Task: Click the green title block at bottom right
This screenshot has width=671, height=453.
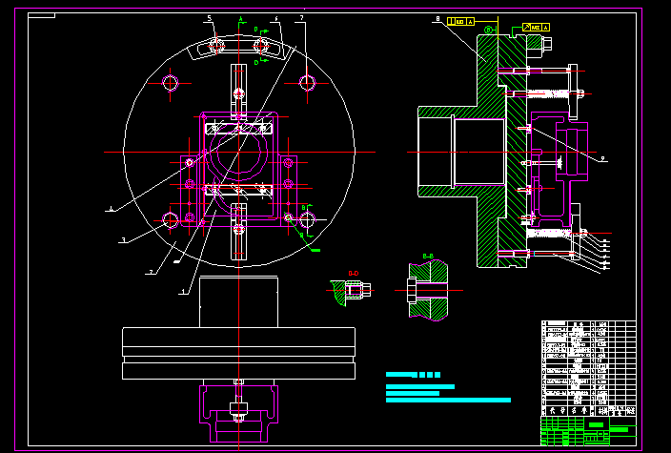Action: pos(588,431)
